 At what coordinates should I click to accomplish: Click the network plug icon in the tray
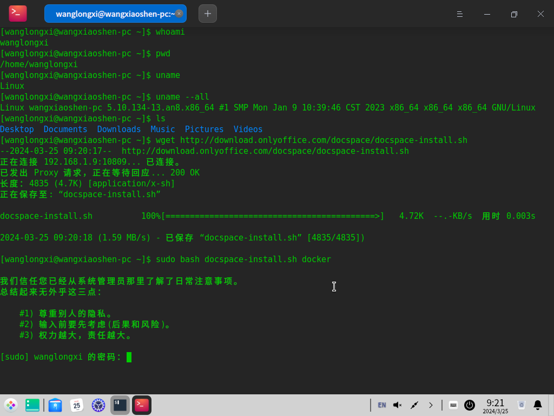(x=414, y=405)
